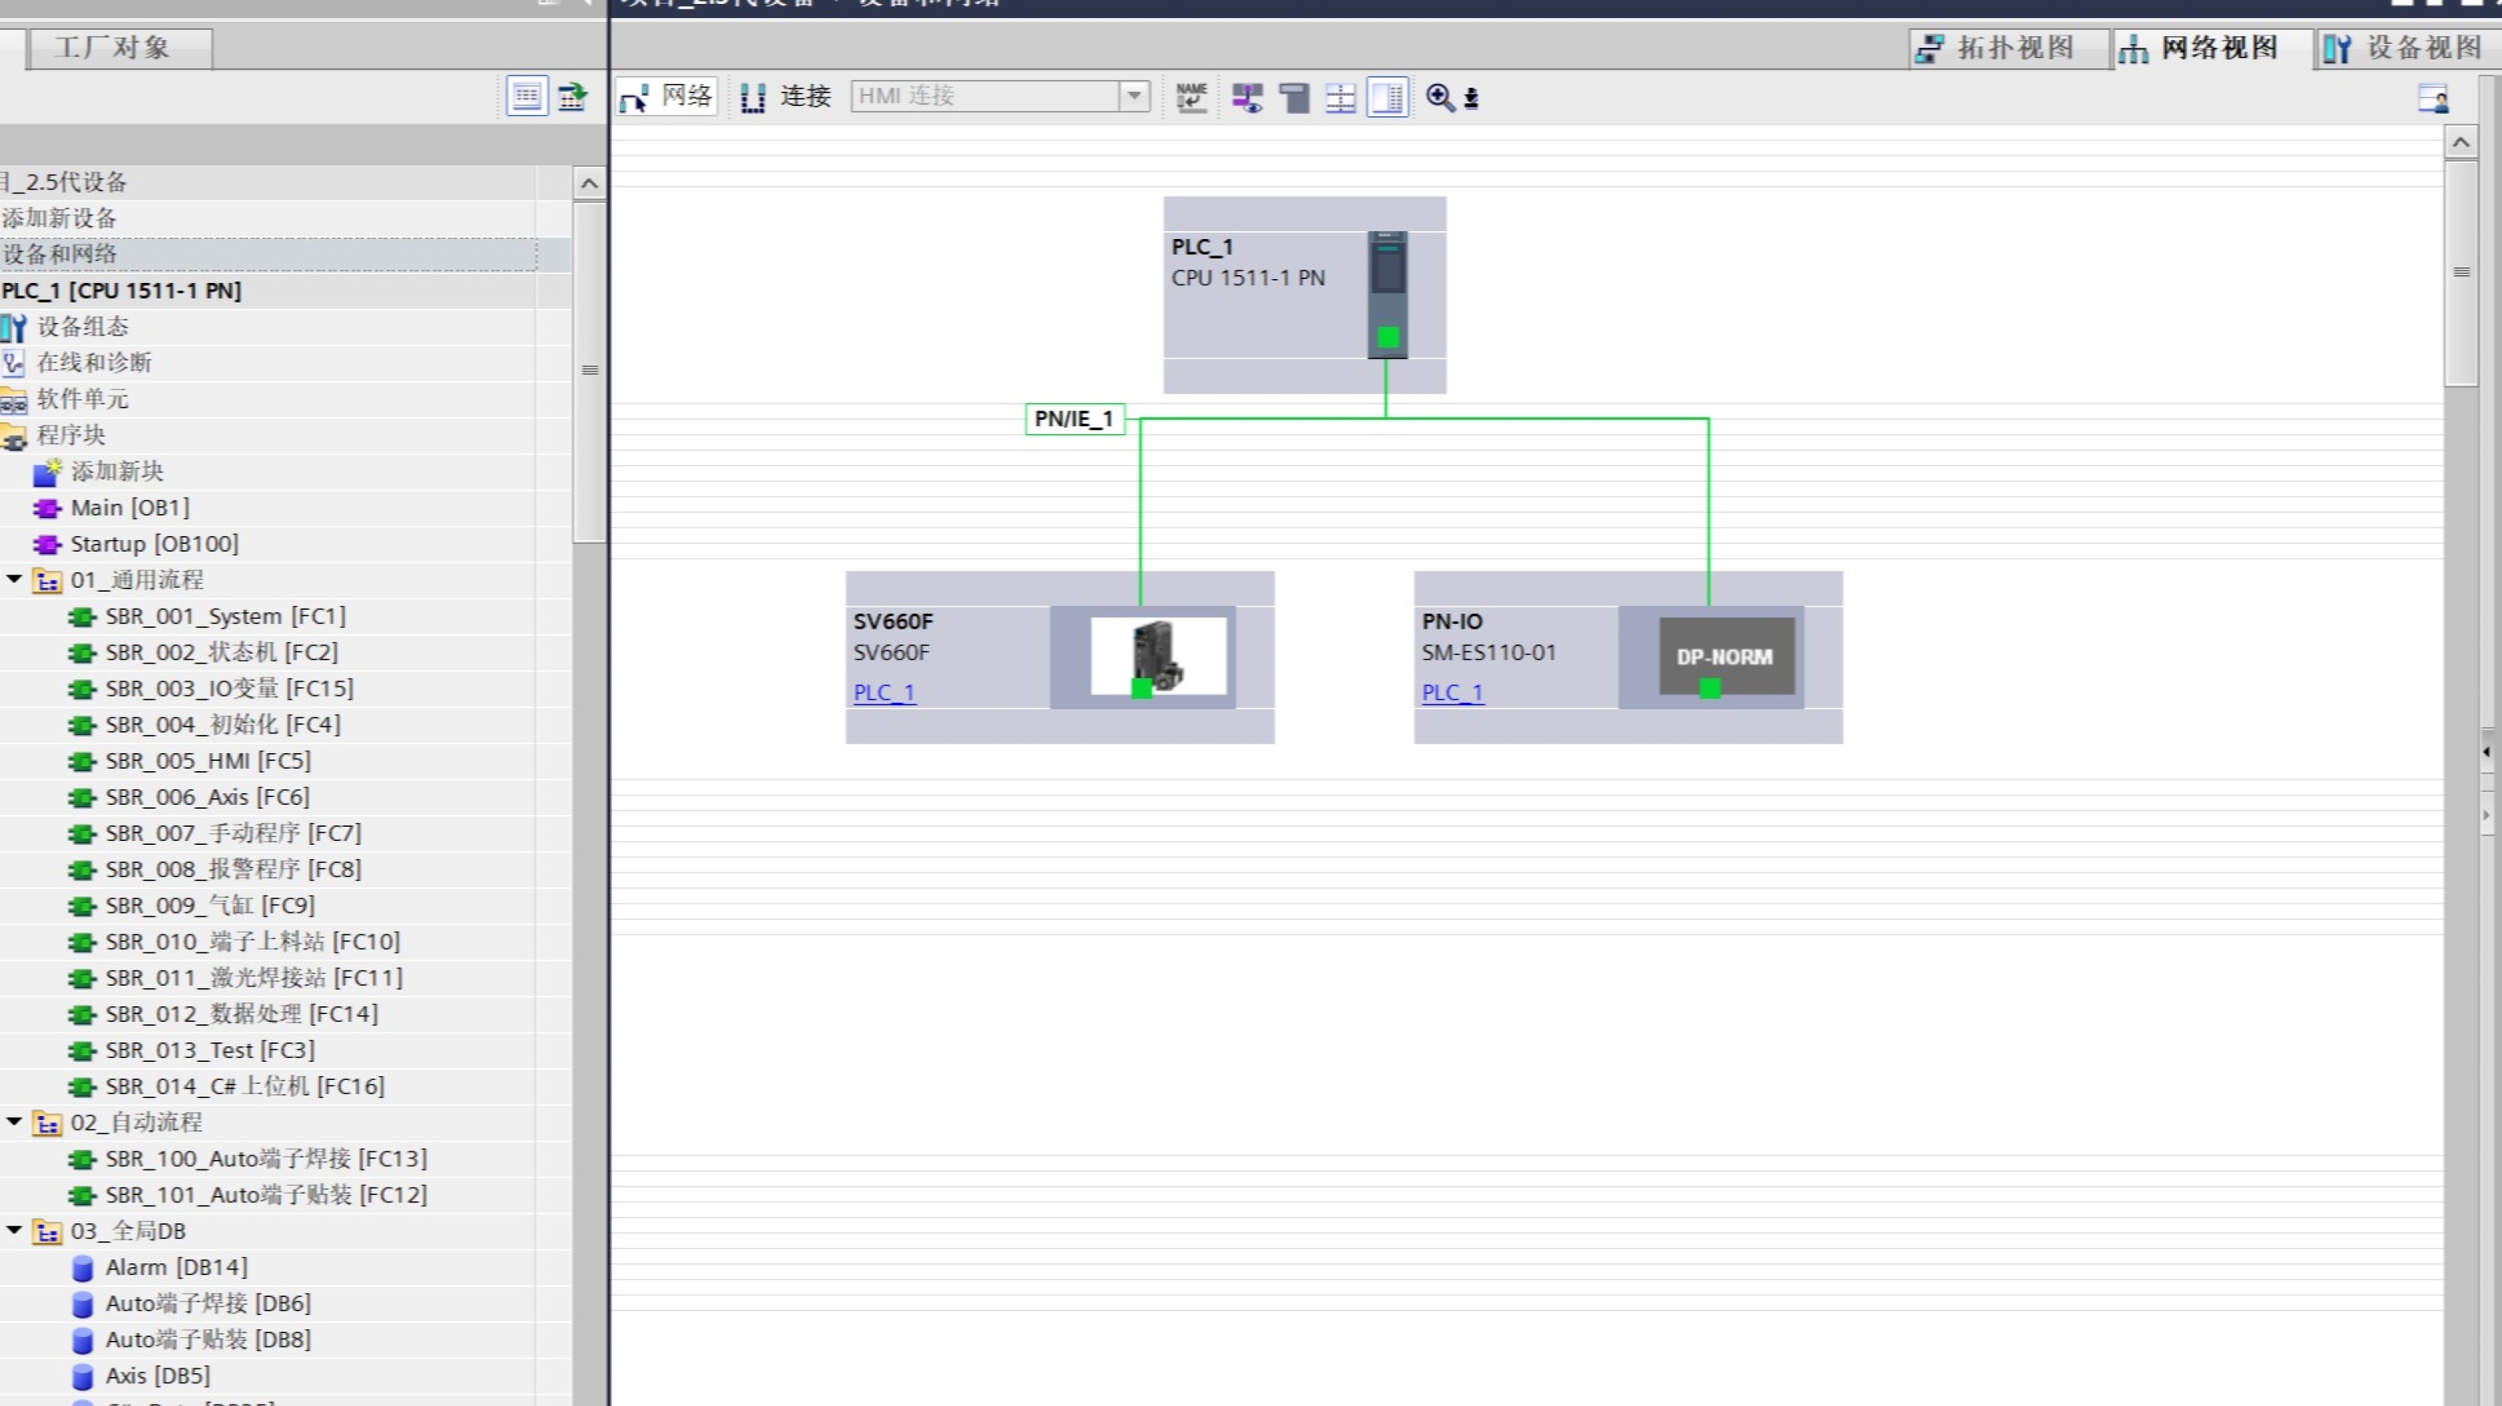2502x1406 pixels.
Task: Click the project tree vertical scrollbar
Action: point(589,369)
